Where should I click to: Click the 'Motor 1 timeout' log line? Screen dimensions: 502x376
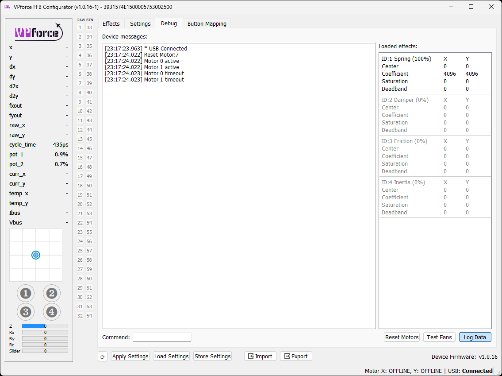[x=144, y=79]
